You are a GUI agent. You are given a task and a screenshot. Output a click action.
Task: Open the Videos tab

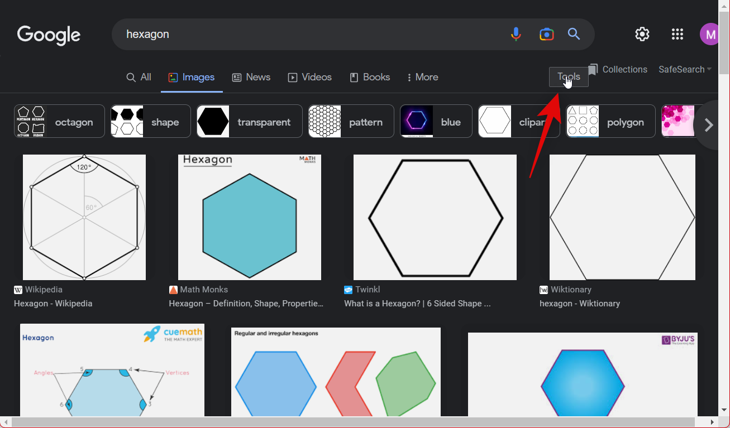pos(310,77)
